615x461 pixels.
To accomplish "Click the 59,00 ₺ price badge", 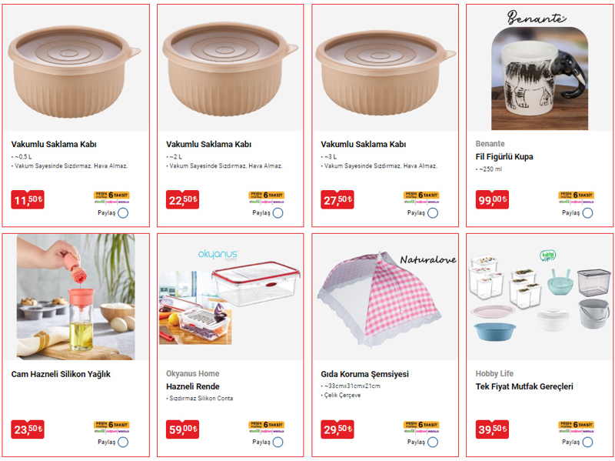I will [182, 429].
